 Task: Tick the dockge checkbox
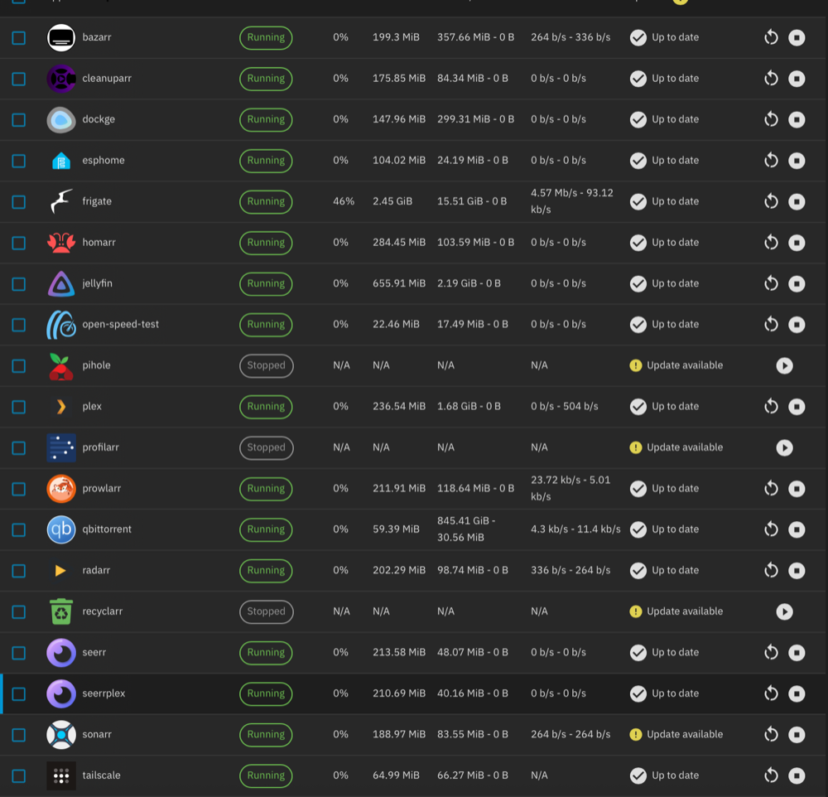pyautogui.click(x=19, y=119)
